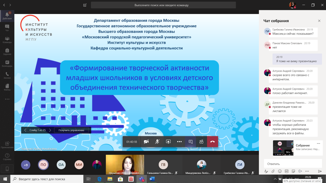326x183 pixels.
Task: Open more compose options ellipsis
Action: (307, 171)
